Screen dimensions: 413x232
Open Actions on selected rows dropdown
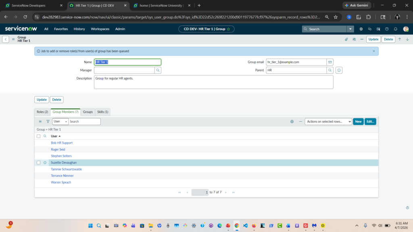(329, 121)
